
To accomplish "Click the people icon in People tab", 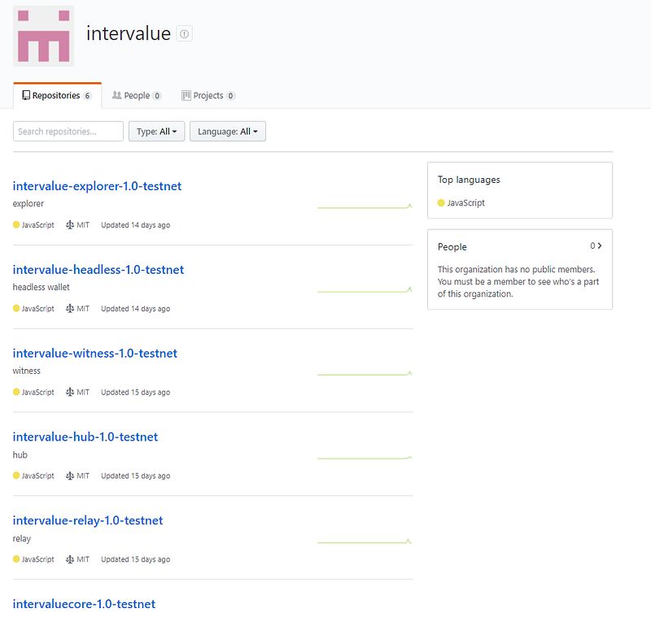I will pyautogui.click(x=117, y=95).
